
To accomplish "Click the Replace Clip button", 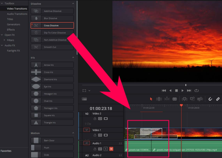I will pos(200,99).
